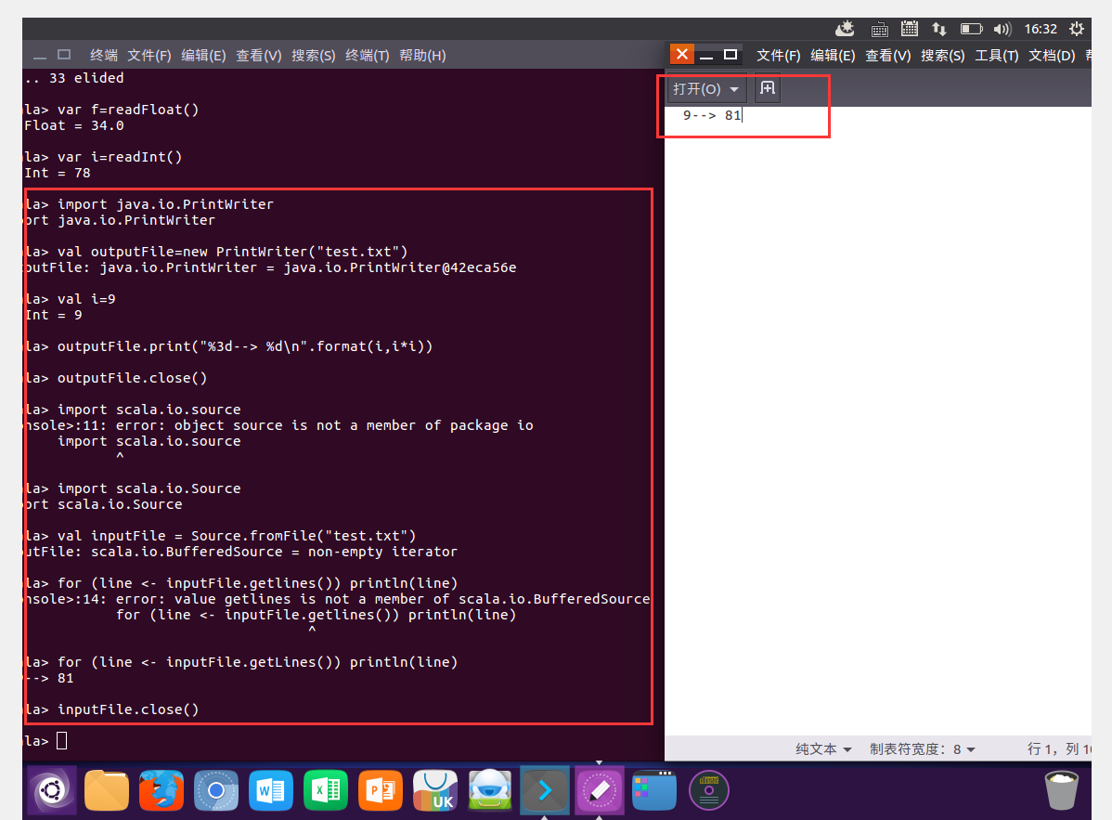This screenshot has height=820, width=1112.
Task: Click the 16:32 clock in the top panel
Action: tap(1041, 29)
